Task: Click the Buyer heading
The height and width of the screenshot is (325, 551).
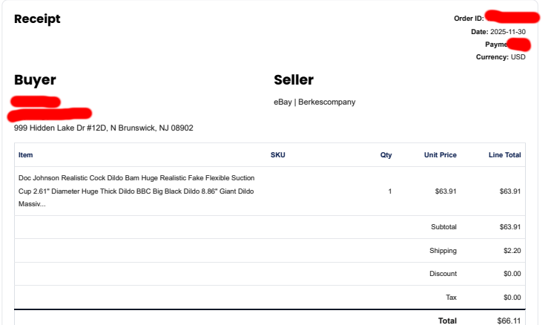Action: (x=35, y=80)
